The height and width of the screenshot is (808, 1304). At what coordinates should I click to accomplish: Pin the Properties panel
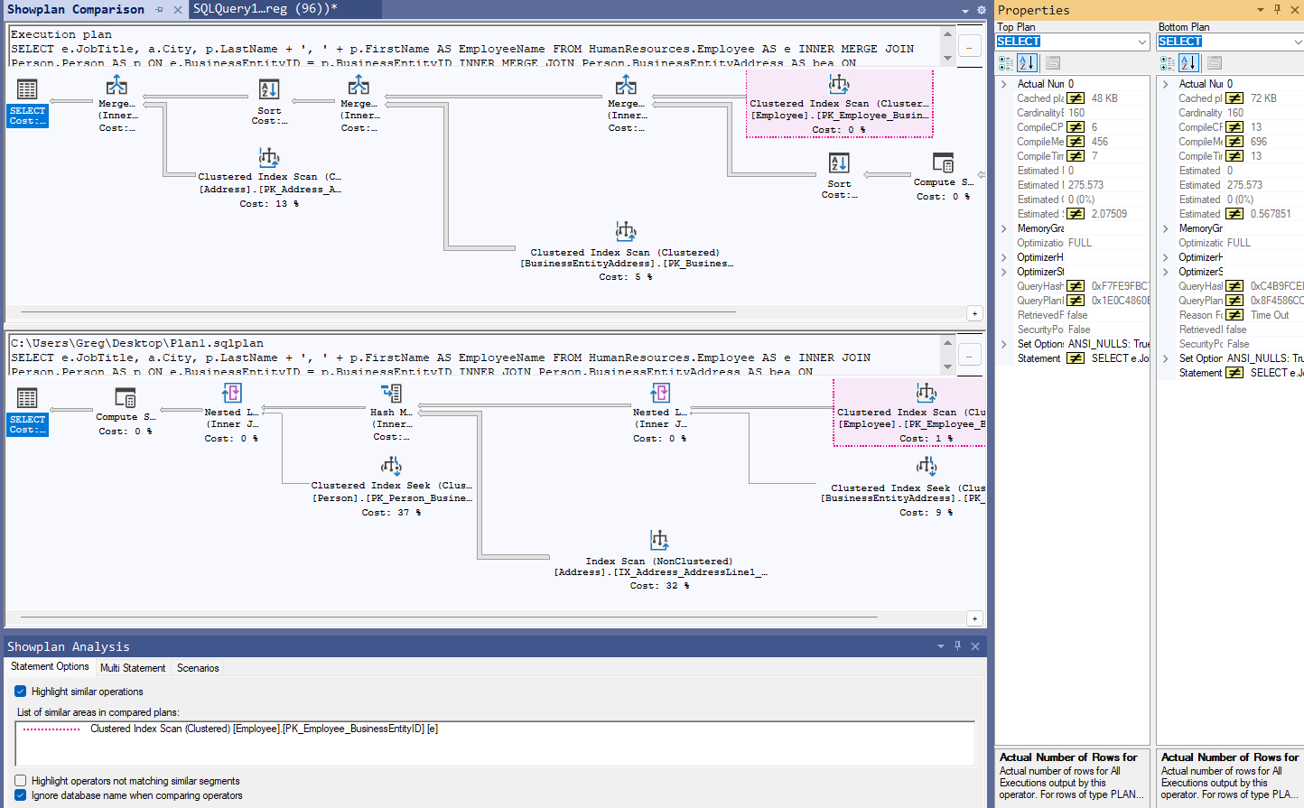[x=1277, y=9]
